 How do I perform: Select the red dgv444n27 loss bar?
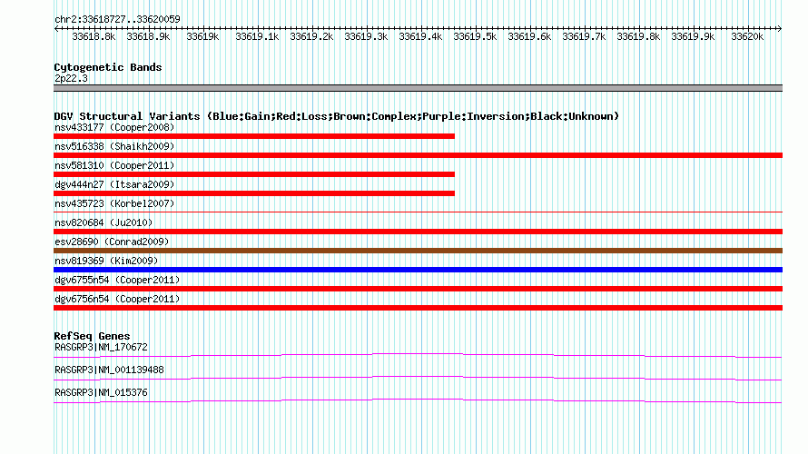pyautogui.click(x=254, y=193)
